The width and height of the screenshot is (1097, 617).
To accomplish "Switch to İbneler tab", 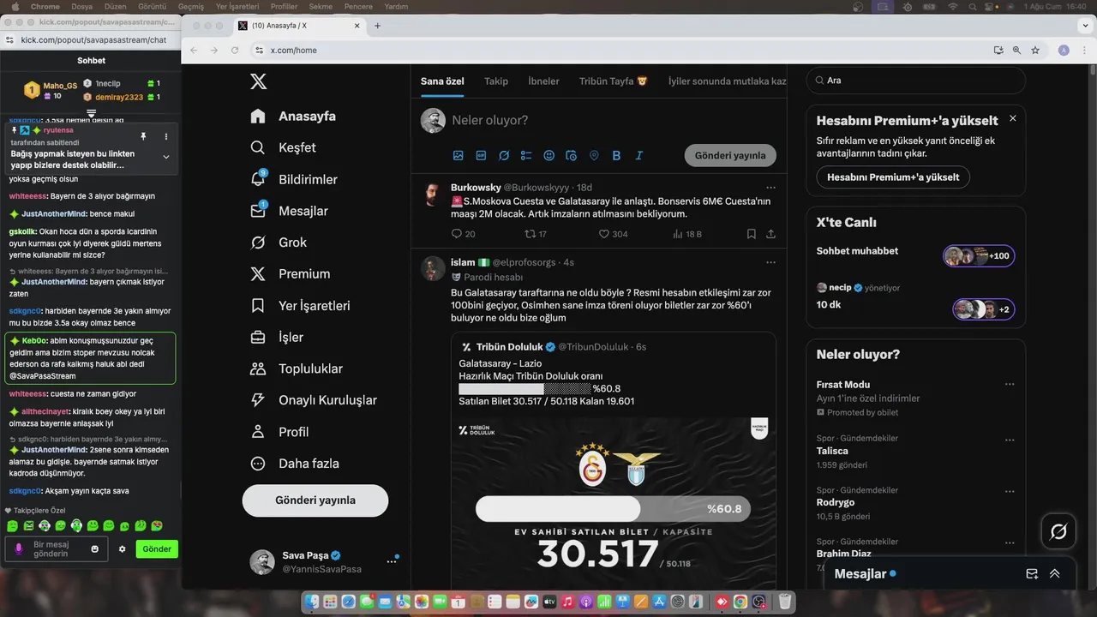I will pos(543,81).
